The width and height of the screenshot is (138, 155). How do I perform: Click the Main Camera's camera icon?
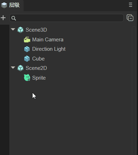pyautogui.click(x=27, y=40)
